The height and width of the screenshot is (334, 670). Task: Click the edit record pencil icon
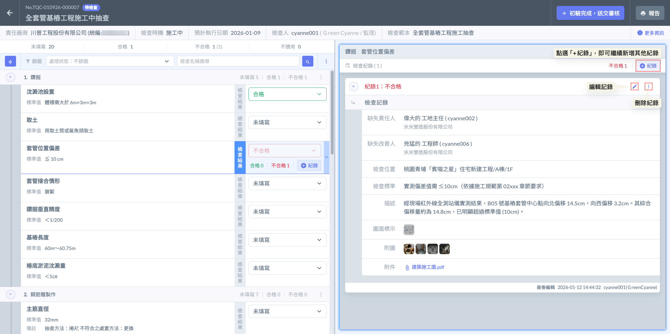pos(634,86)
